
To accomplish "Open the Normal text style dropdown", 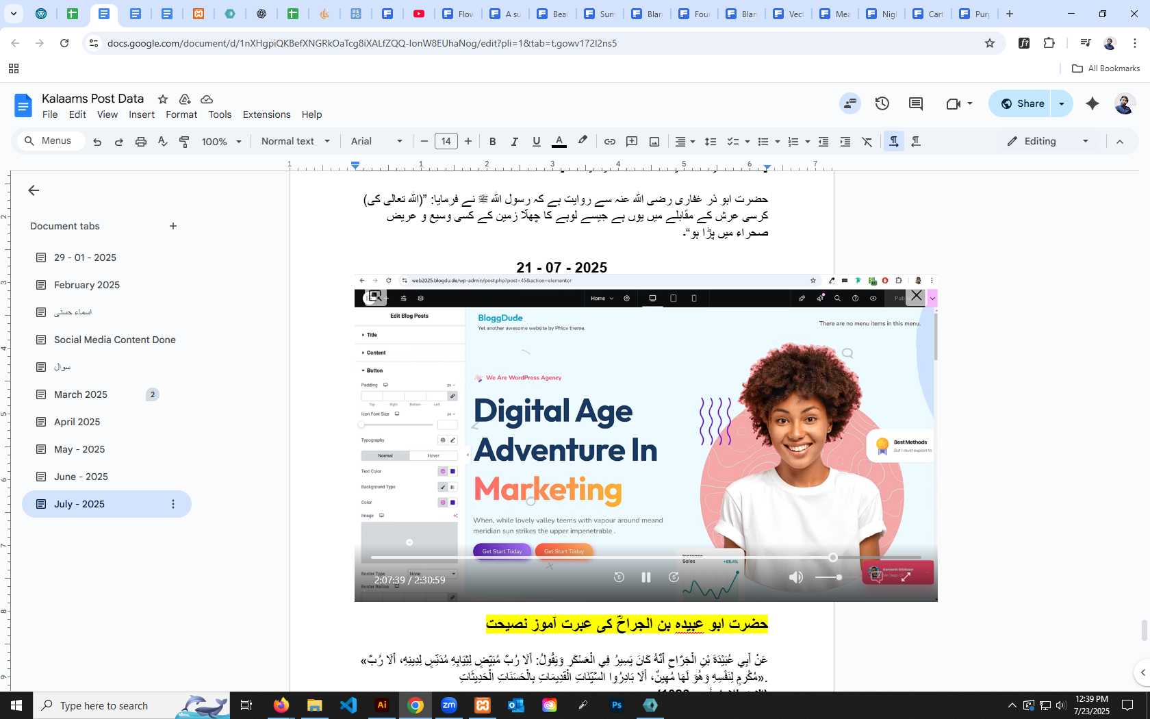I will coord(296,142).
